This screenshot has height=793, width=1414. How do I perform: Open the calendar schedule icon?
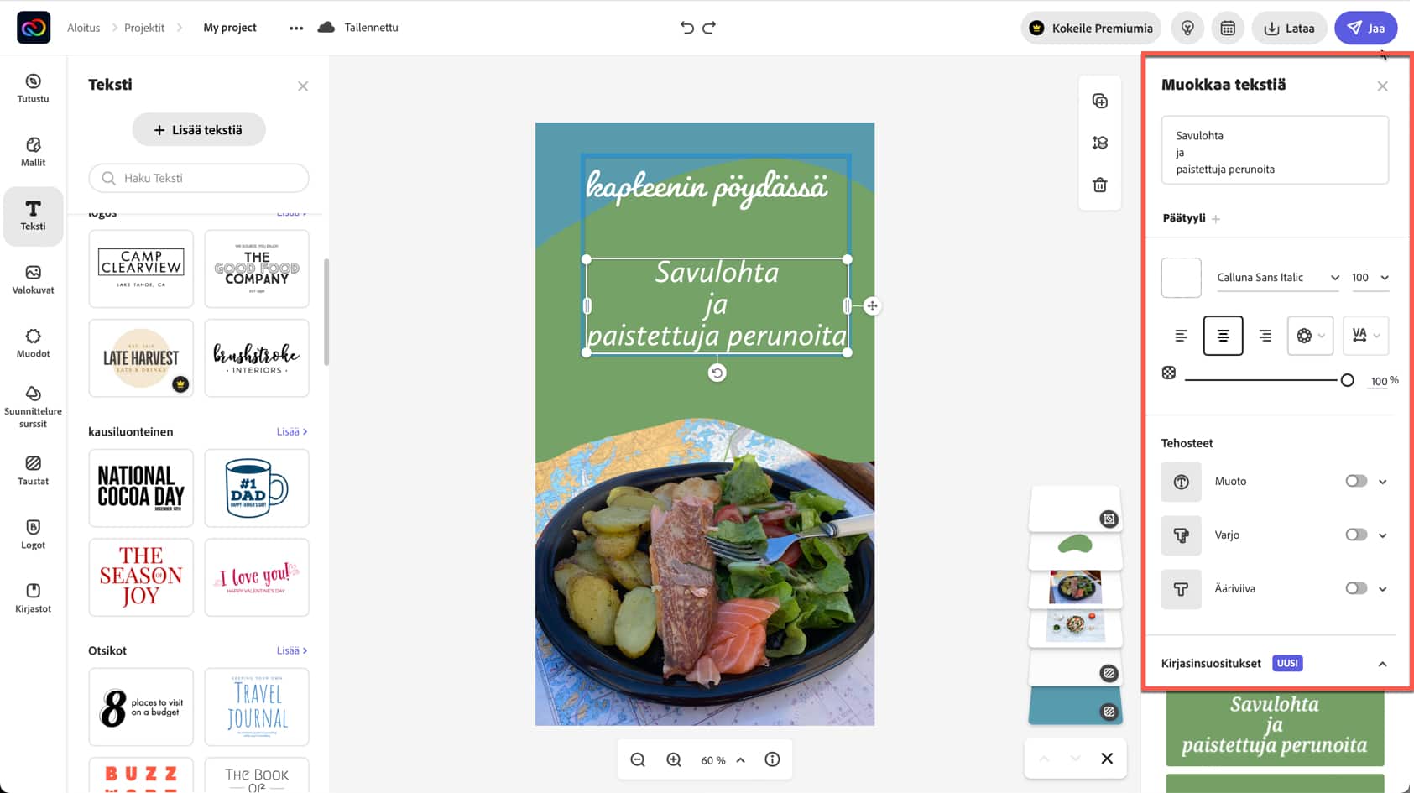click(1228, 28)
